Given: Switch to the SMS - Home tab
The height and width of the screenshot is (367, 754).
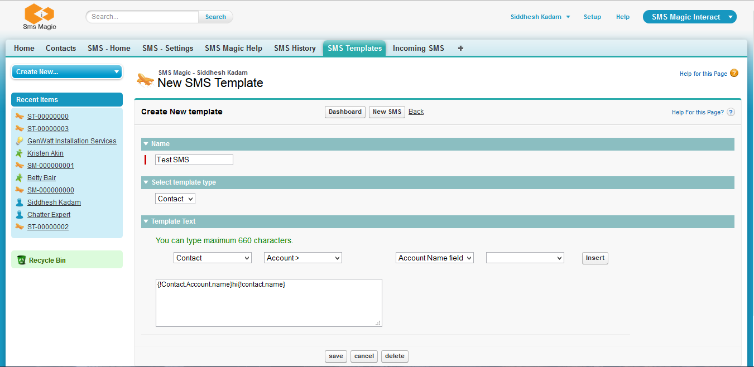Looking at the screenshot, I should click(x=109, y=49).
